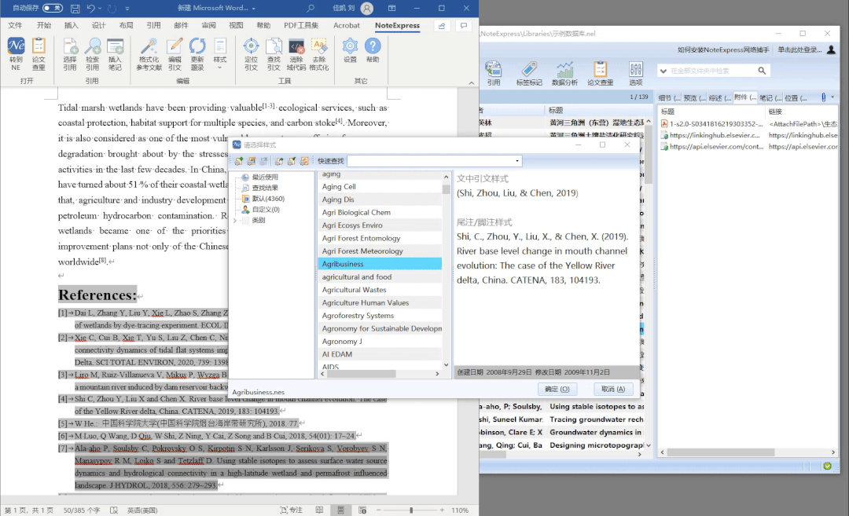Click second toolbar icon in style dialog
This screenshot has width=849, height=516.
pyautogui.click(x=252, y=161)
